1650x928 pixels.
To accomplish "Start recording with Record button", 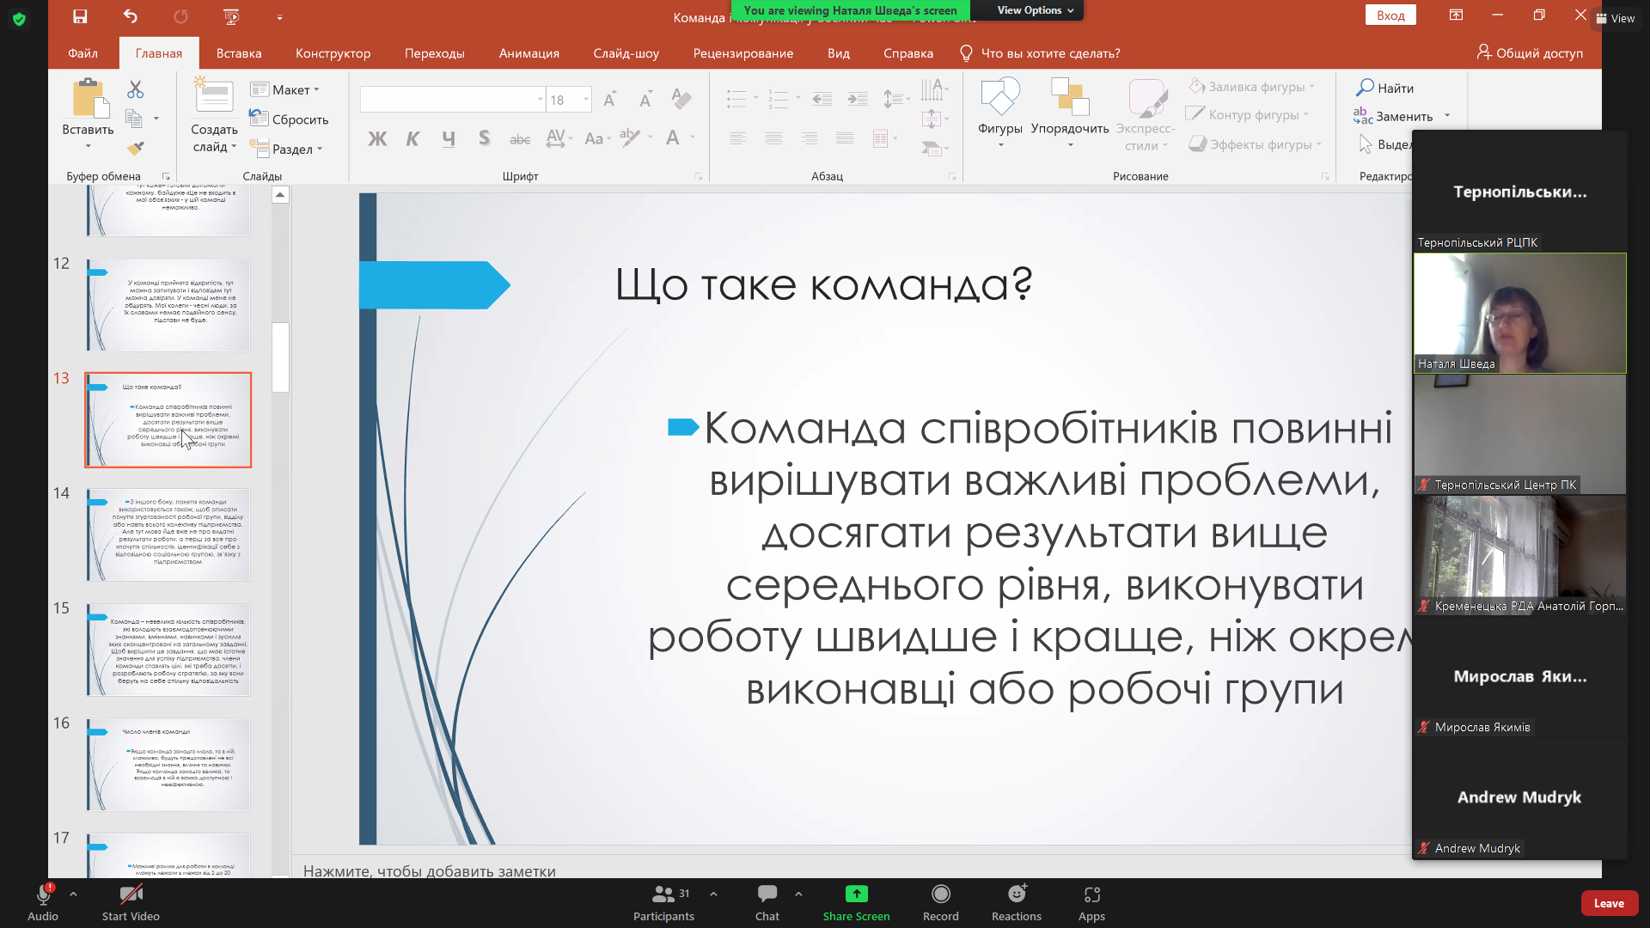I will click(941, 903).
